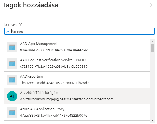Click the AAD App Management GUID text
The height and width of the screenshot is (124, 157).
pyautogui.click(x=54, y=50)
